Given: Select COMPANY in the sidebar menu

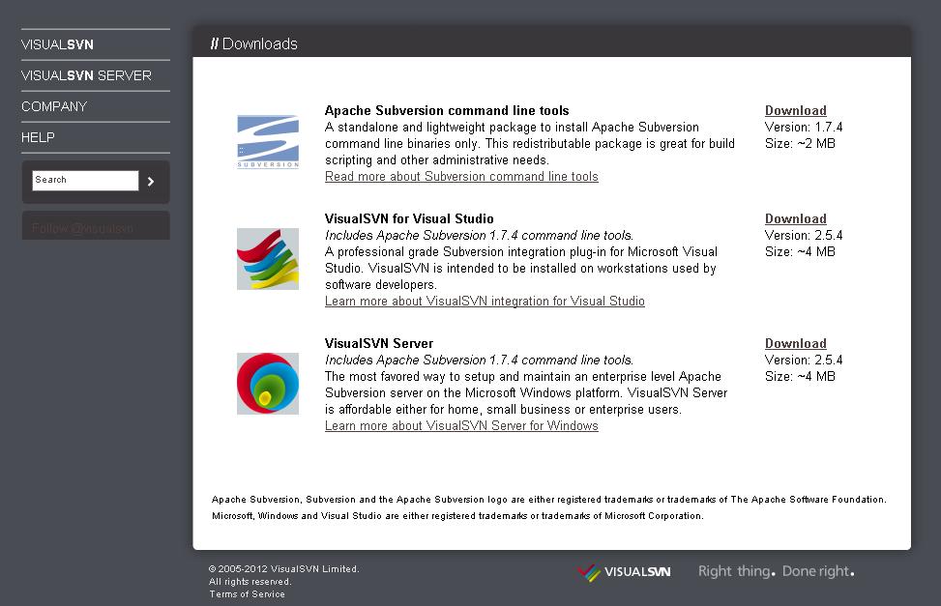Looking at the screenshot, I should tap(54, 106).
